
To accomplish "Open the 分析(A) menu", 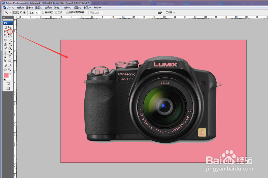I will pyautogui.click(x=68, y=8).
